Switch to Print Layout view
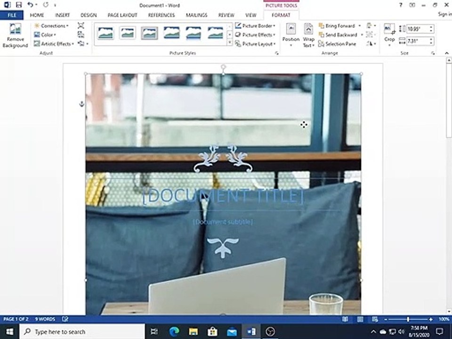The height and width of the screenshot is (339, 452). click(360, 319)
